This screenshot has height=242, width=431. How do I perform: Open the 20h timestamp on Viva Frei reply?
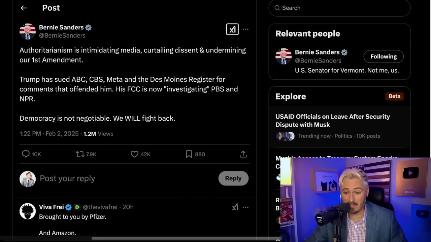[128, 207]
